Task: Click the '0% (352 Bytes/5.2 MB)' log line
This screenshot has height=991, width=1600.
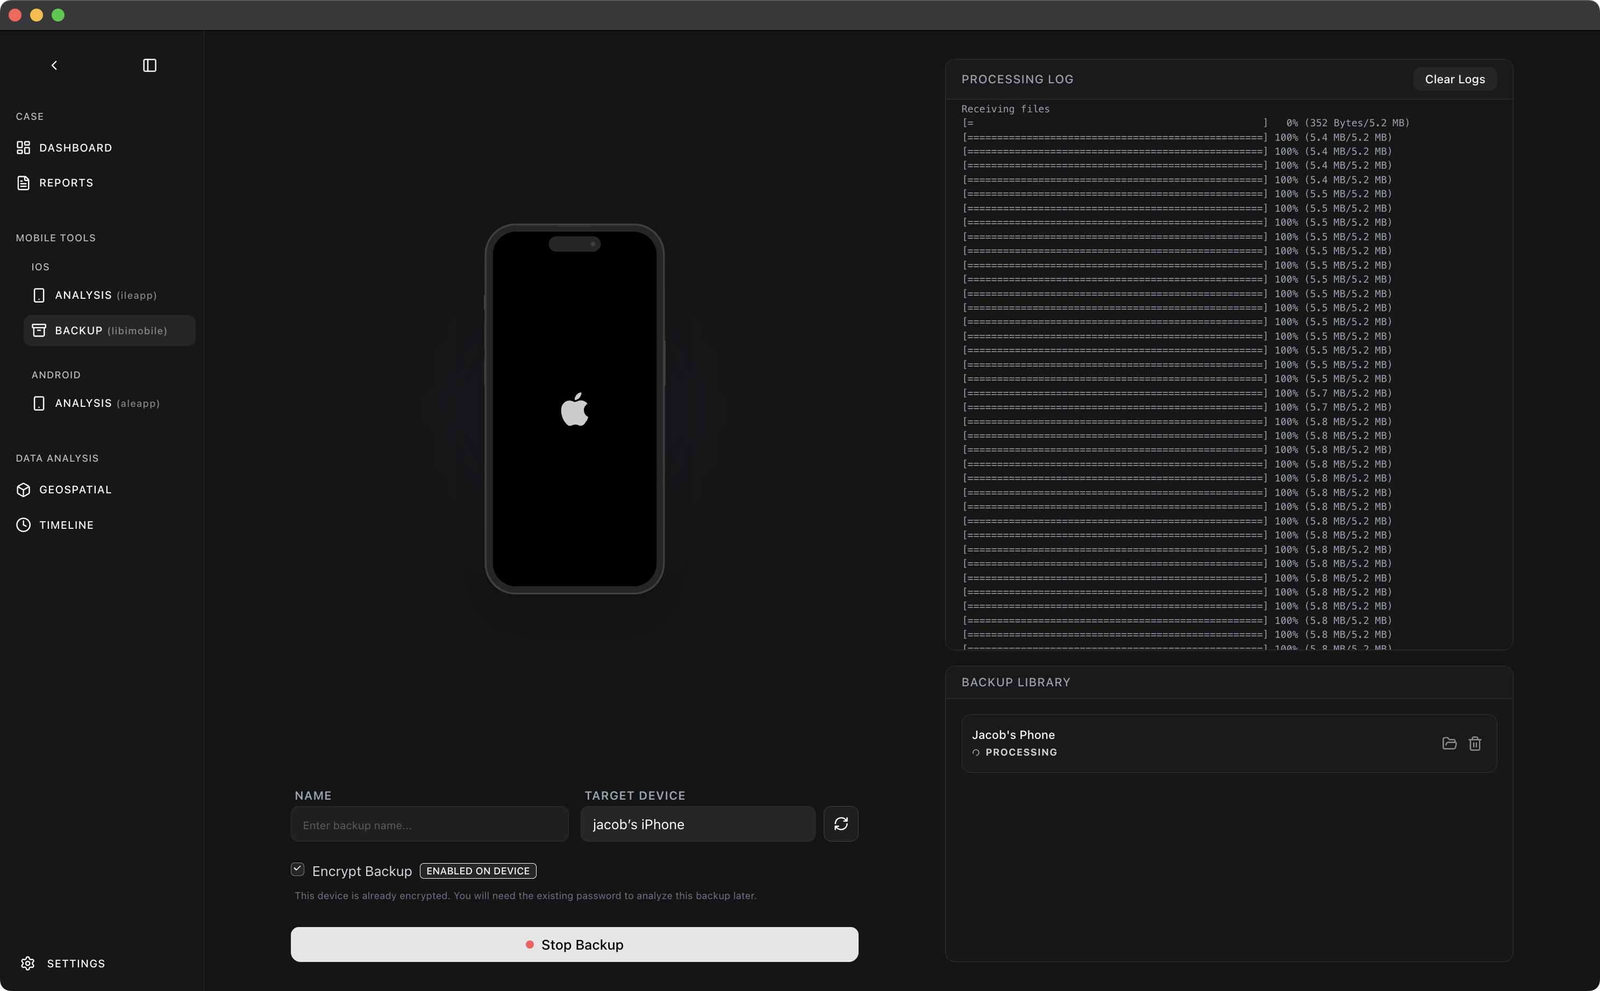Action: [x=1185, y=123]
